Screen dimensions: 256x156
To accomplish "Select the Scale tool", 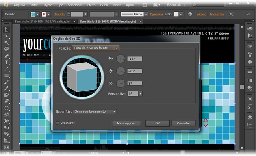I will 6,114.
